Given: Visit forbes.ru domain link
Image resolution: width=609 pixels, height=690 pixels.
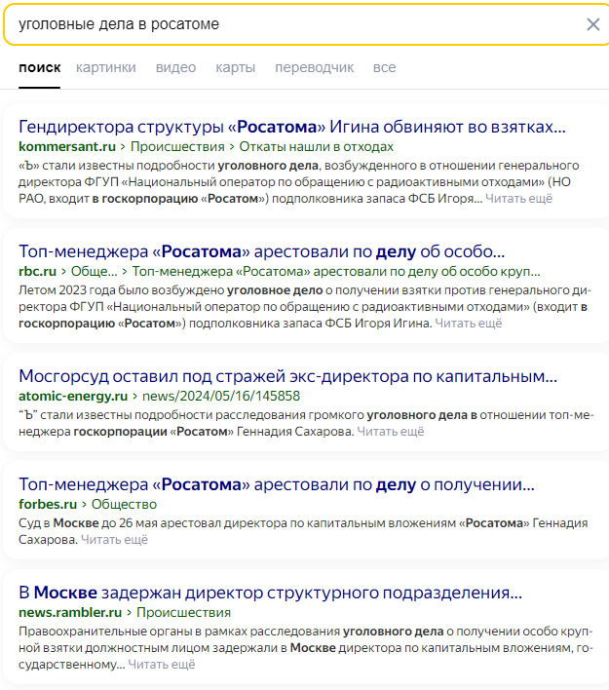Looking at the screenshot, I should pyautogui.click(x=48, y=504).
